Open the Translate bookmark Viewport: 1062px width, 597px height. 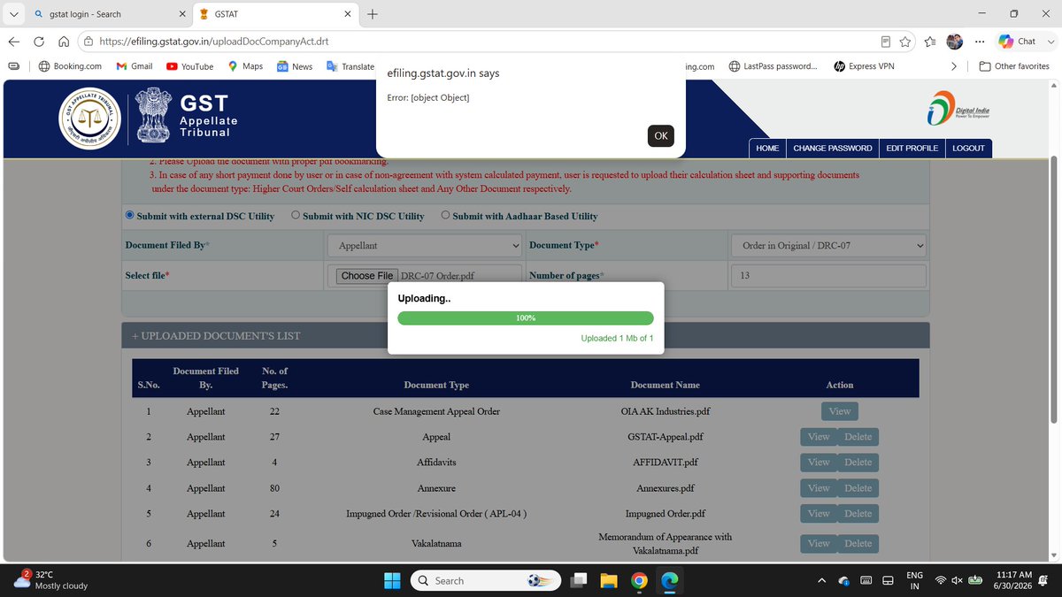[x=350, y=66]
